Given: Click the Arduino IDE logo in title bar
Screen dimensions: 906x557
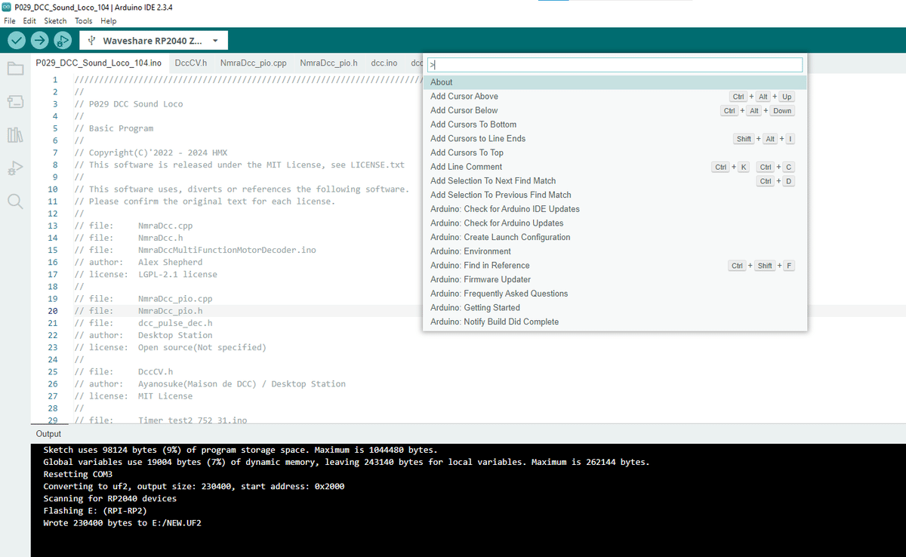Looking at the screenshot, I should [x=8, y=7].
